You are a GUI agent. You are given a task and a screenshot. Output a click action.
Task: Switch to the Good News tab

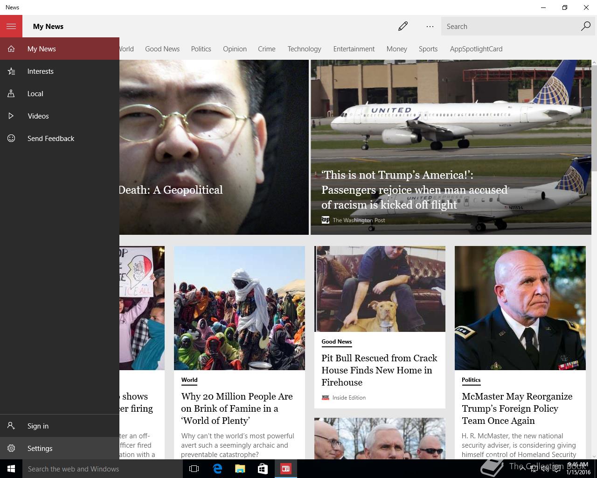162,49
